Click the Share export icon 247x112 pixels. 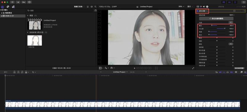(244, 2)
